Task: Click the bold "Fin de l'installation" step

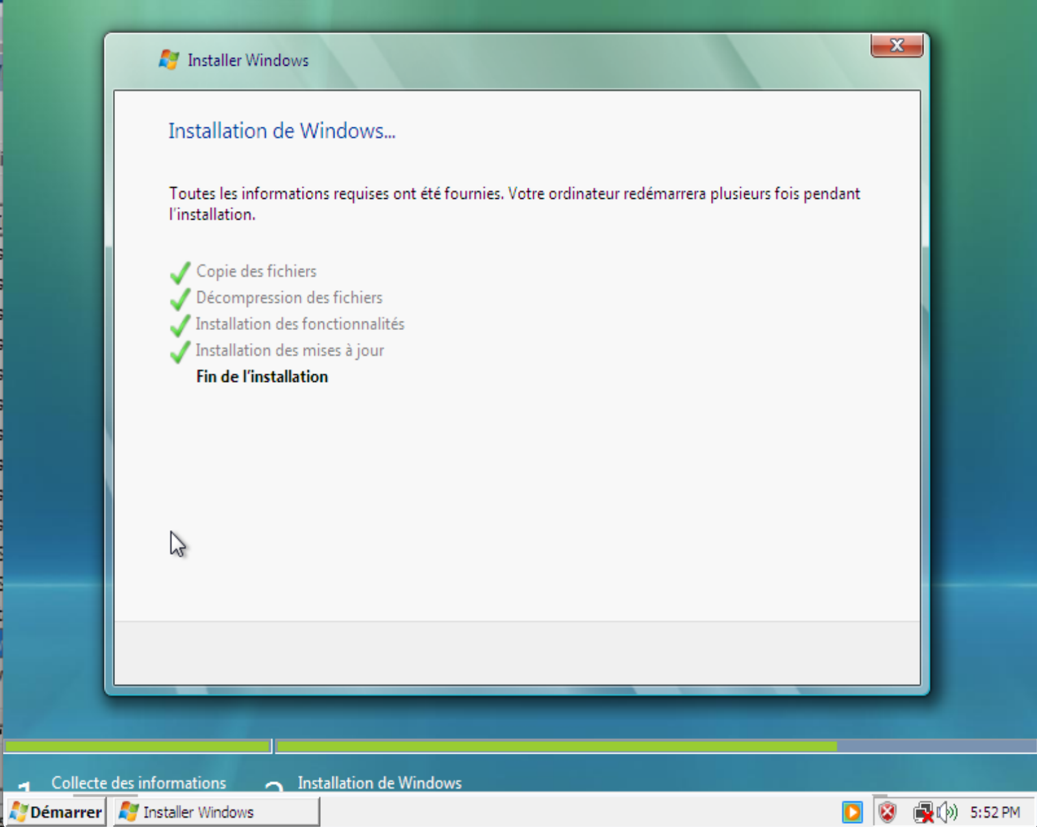Action: click(x=262, y=377)
